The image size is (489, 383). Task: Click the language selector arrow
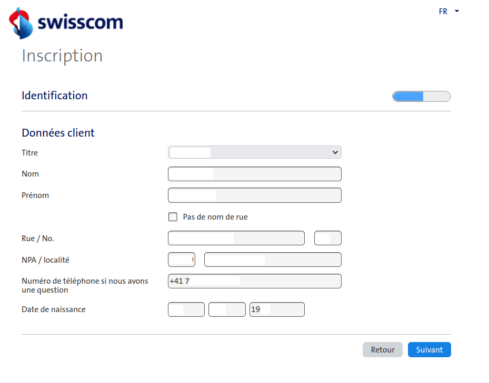coord(457,11)
